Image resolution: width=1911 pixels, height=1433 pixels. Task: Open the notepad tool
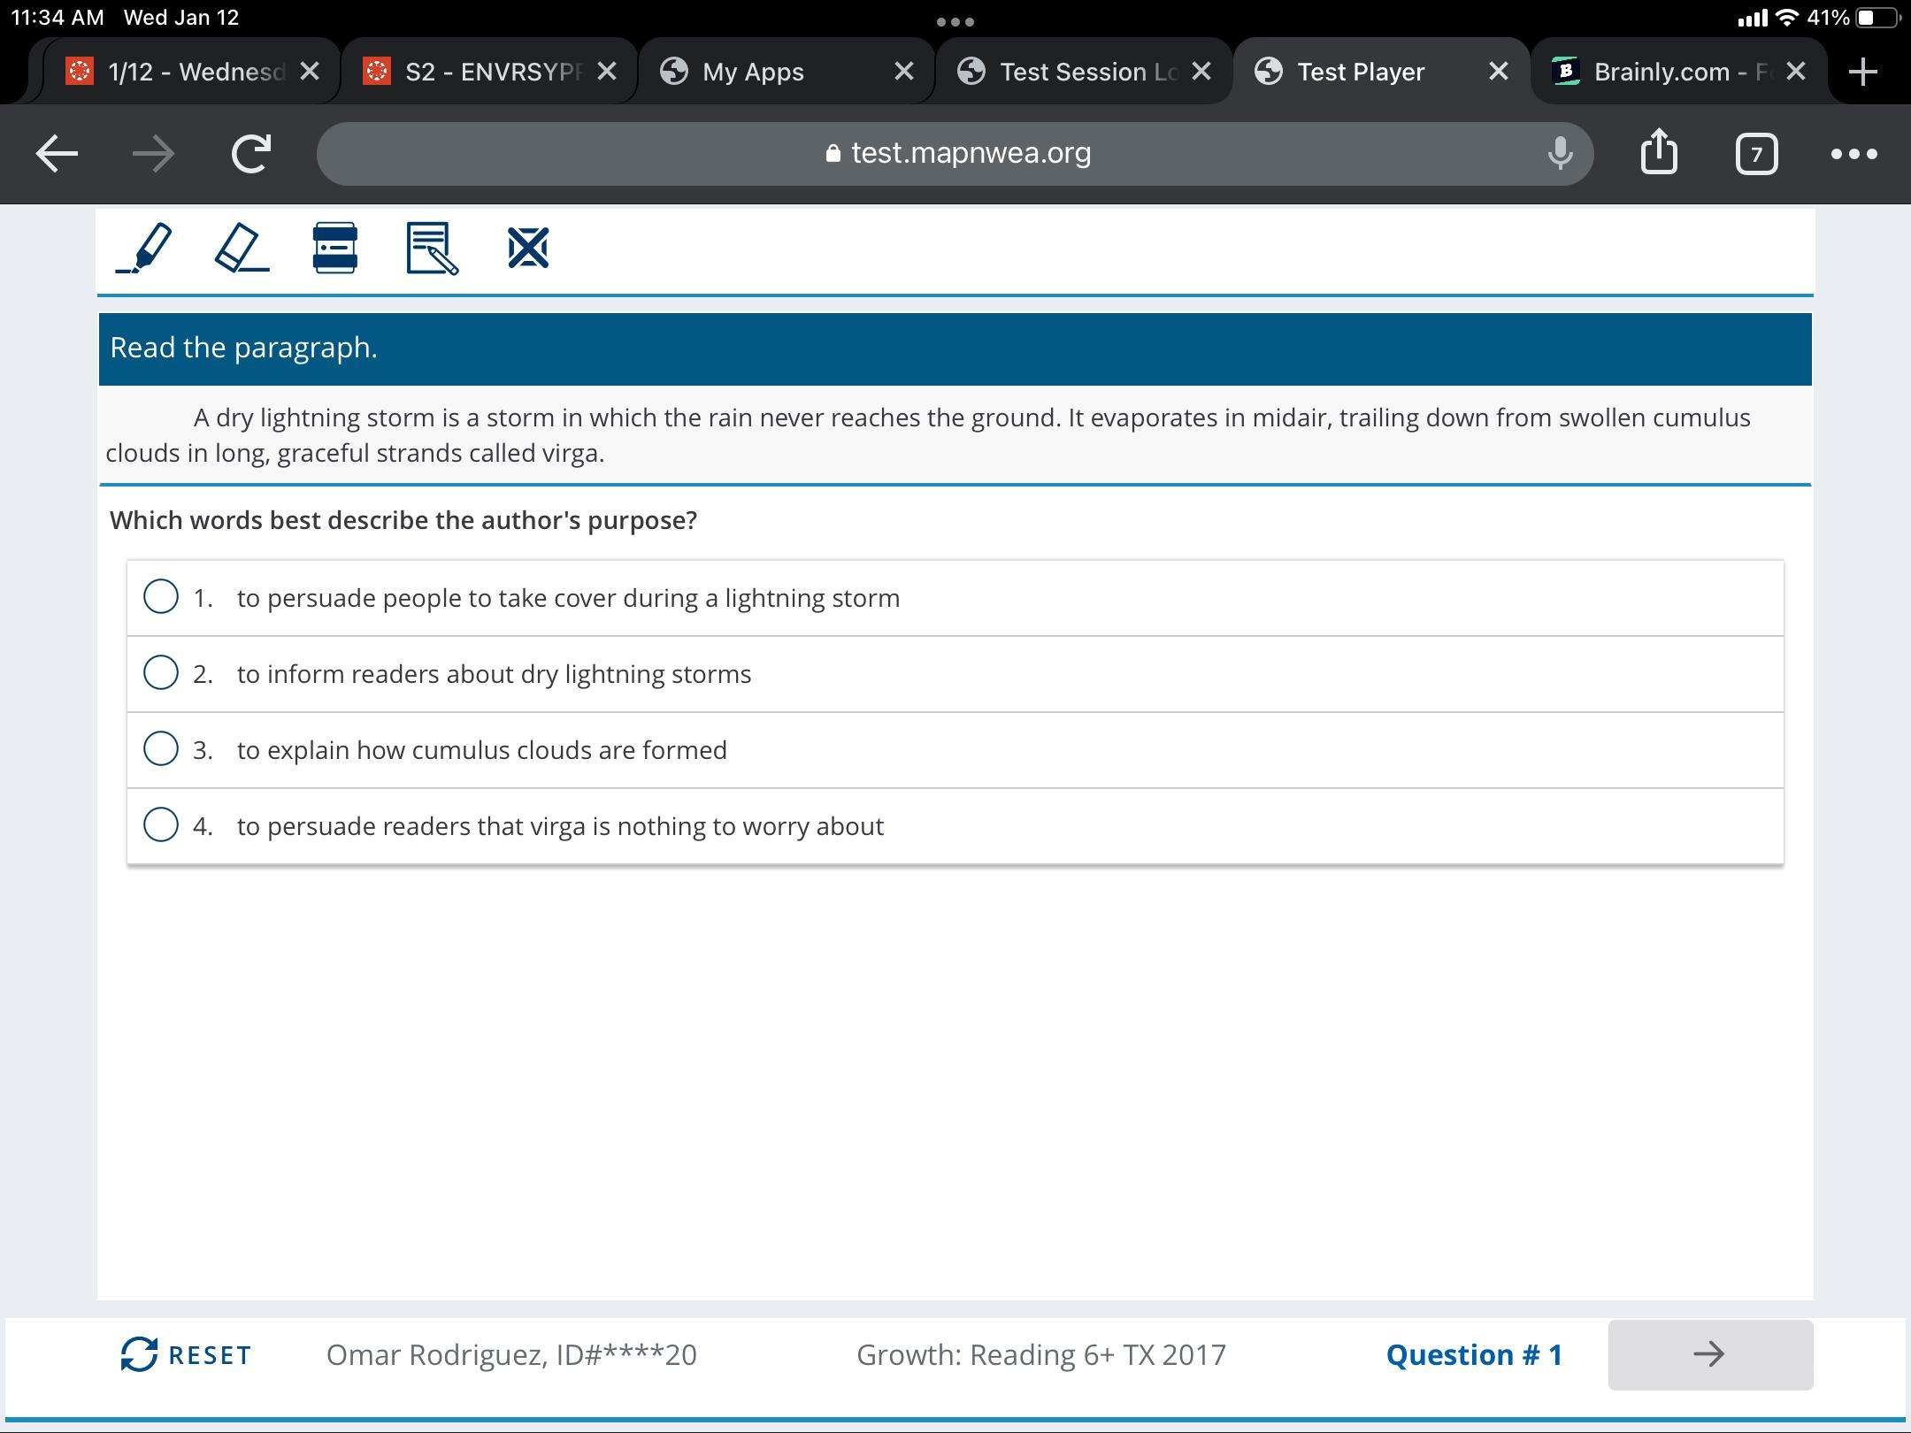pos(432,249)
